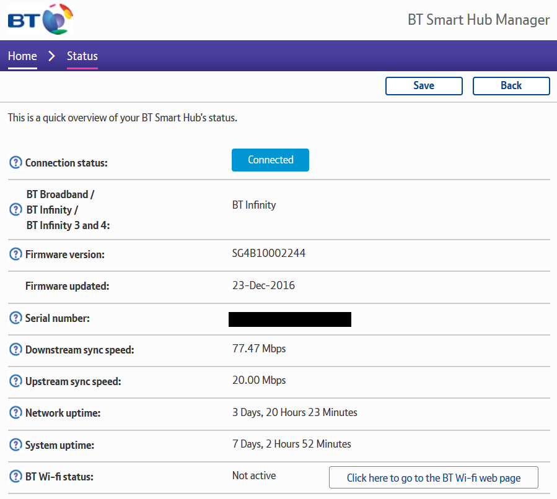This screenshot has width=557, height=499.
Task: Show help for Downstream sync speed
Action: [15, 349]
